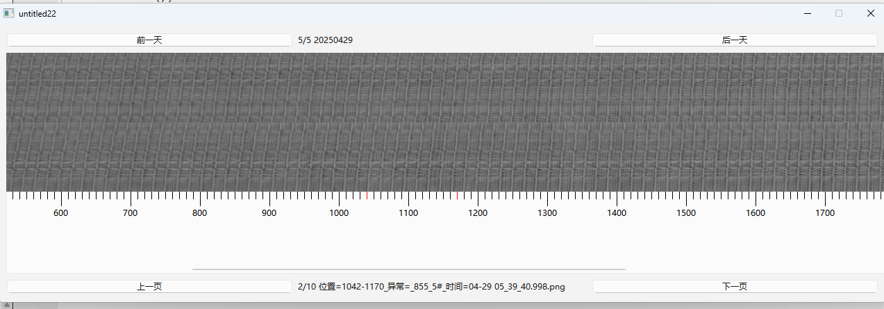Click ruler label 1300
This screenshot has height=309, width=884.
pos(547,213)
